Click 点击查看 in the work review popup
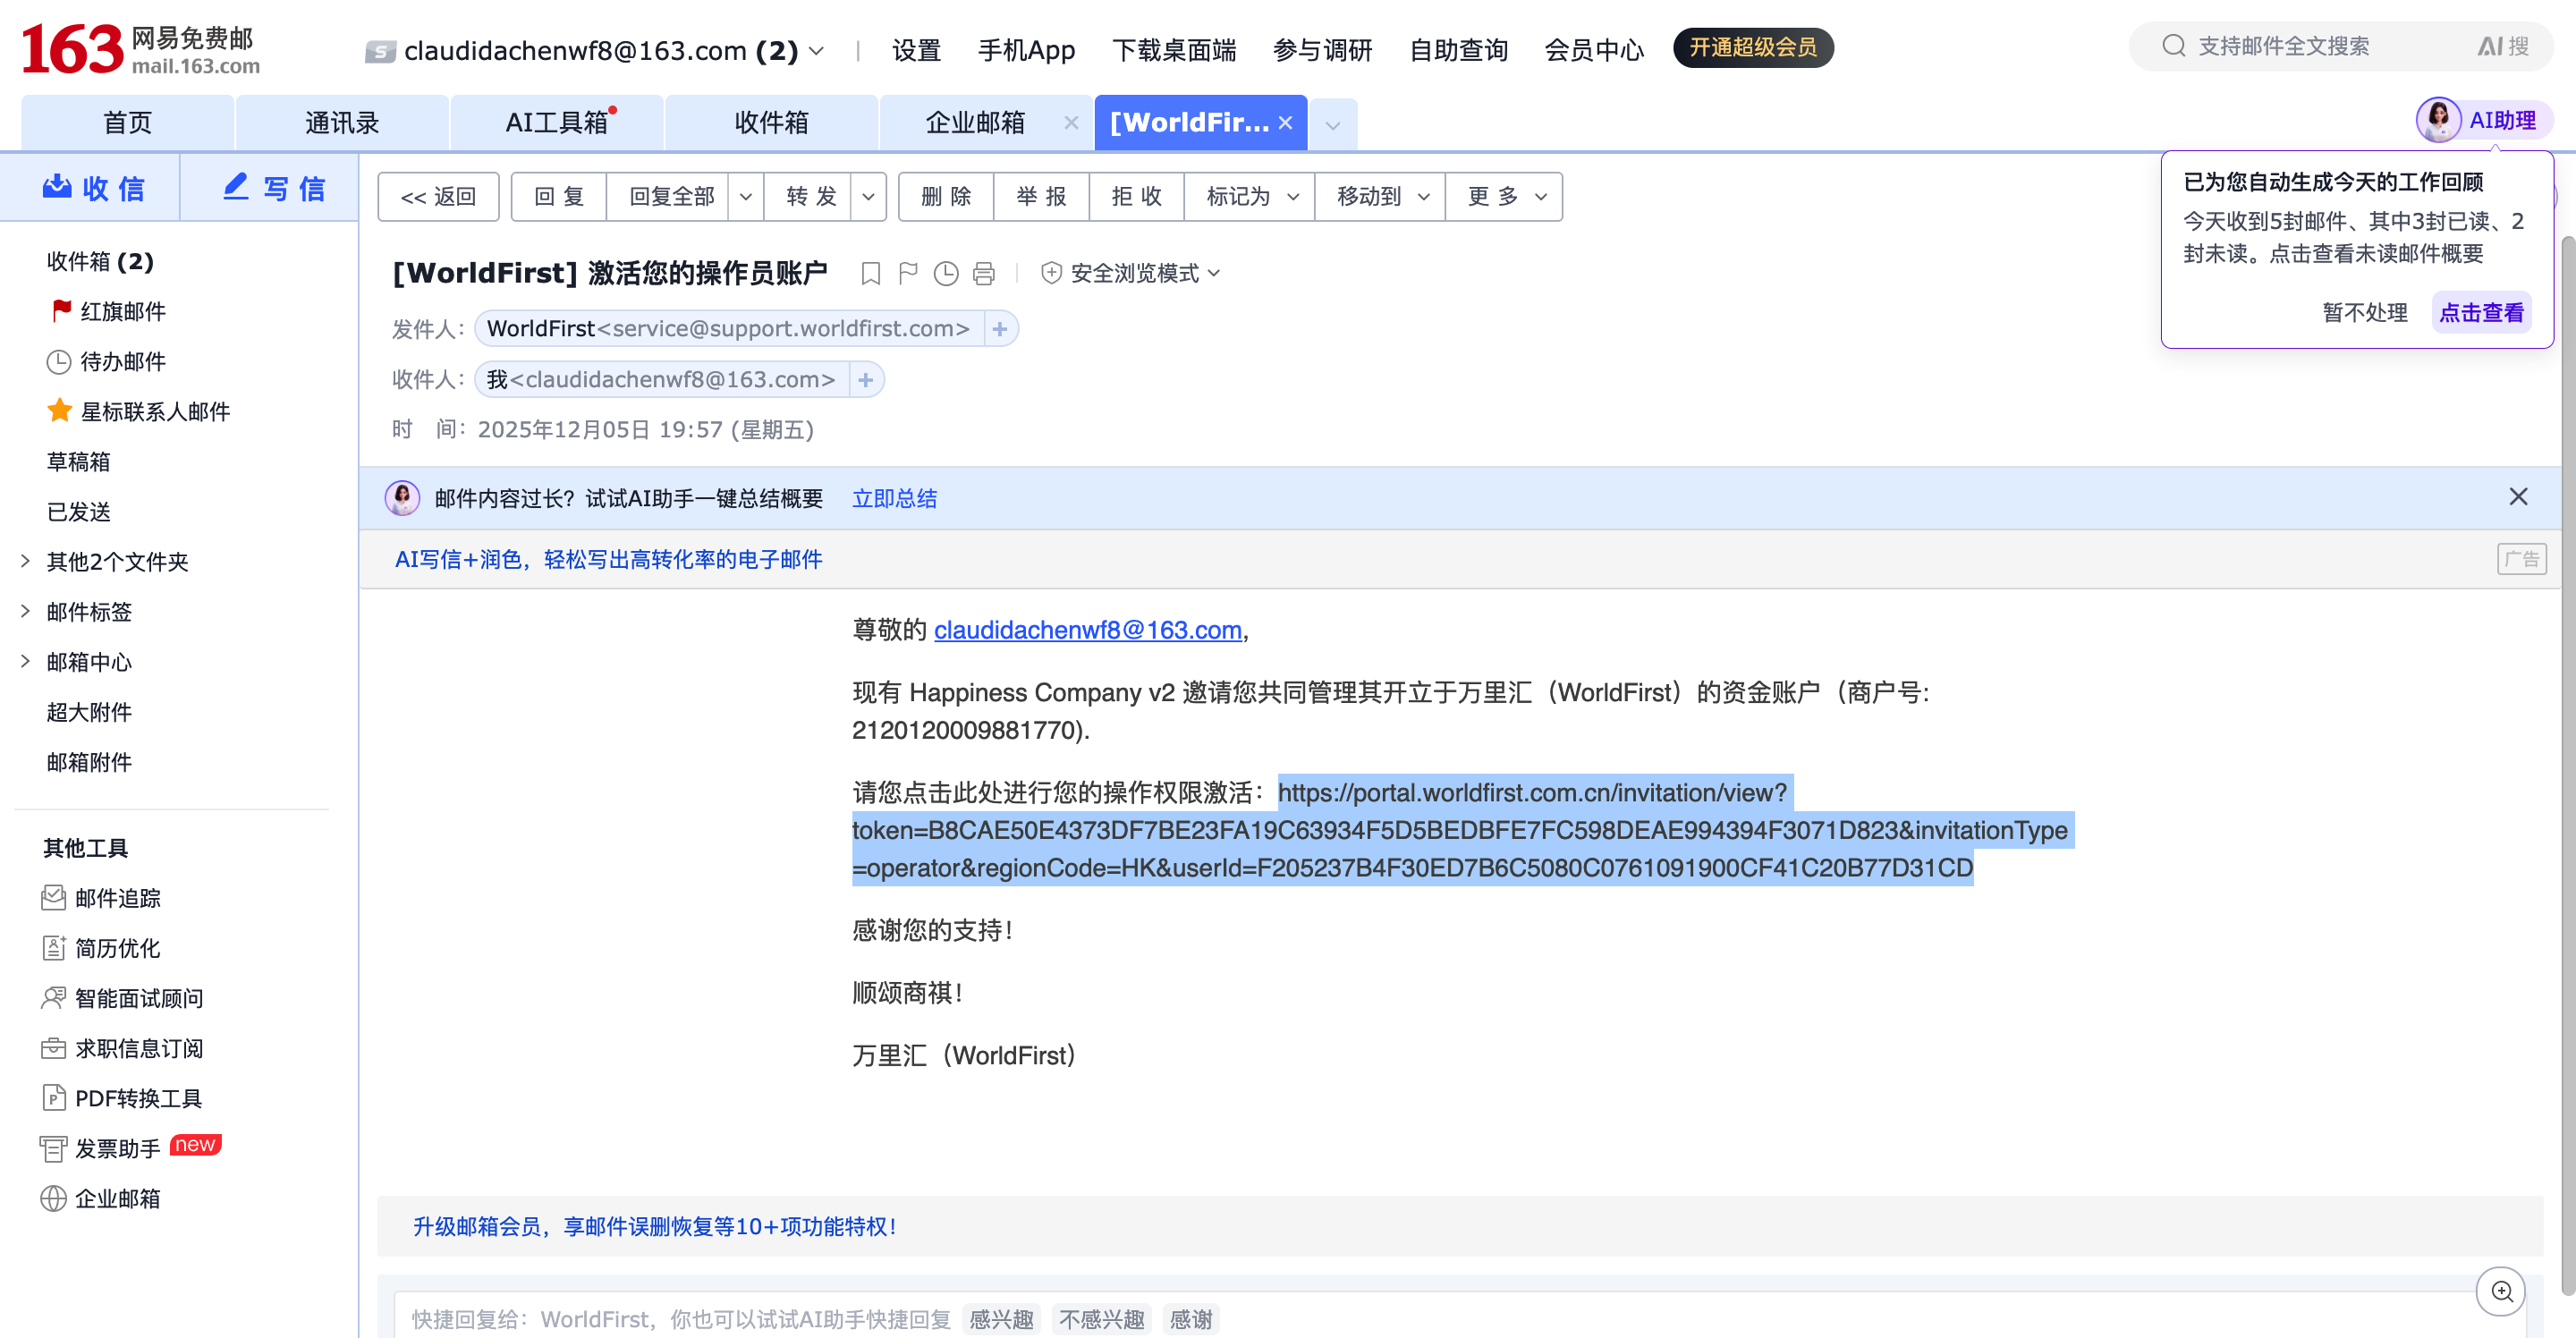The width and height of the screenshot is (2576, 1338). (x=2481, y=313)
